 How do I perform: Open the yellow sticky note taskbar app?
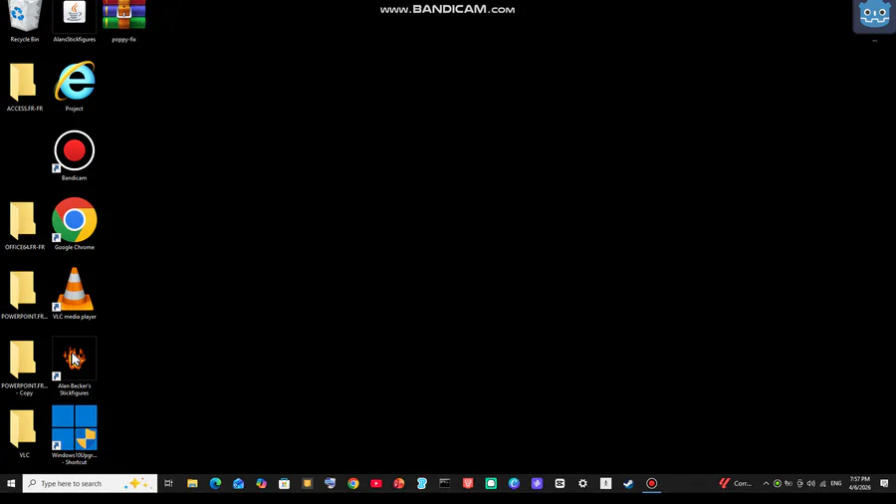[308, 483]
